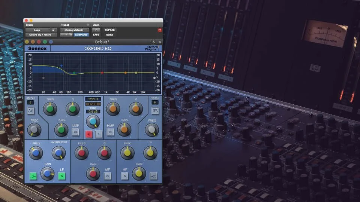Viewport: 360px width, 202px height.
Task: Click the Native label
Action: (x=110, y=35)
